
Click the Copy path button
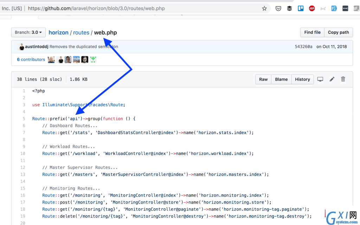pos(339,32)
